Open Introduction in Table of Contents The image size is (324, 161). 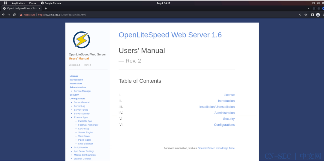(226, 101)
